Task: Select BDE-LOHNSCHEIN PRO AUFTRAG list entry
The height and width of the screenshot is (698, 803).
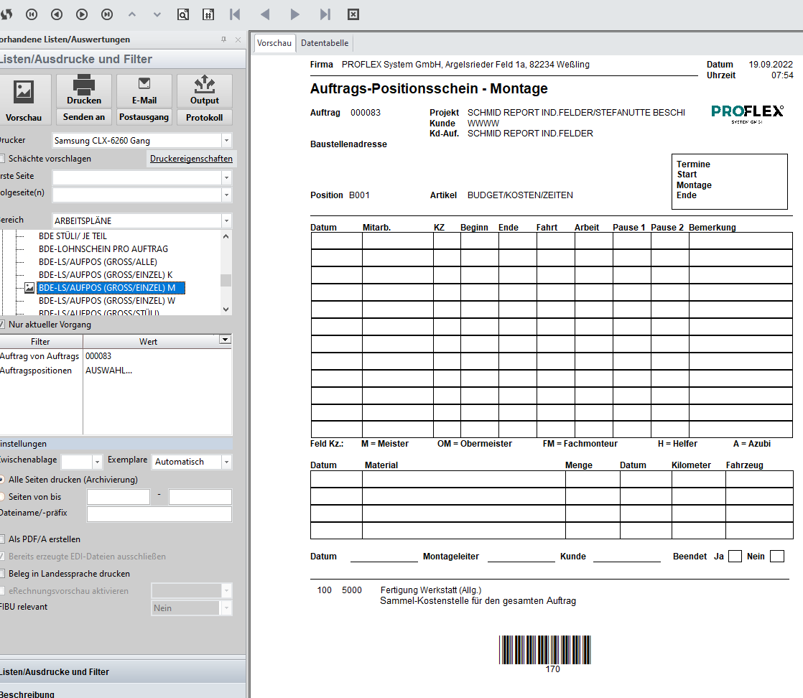Action: click(x=103, y=248)
